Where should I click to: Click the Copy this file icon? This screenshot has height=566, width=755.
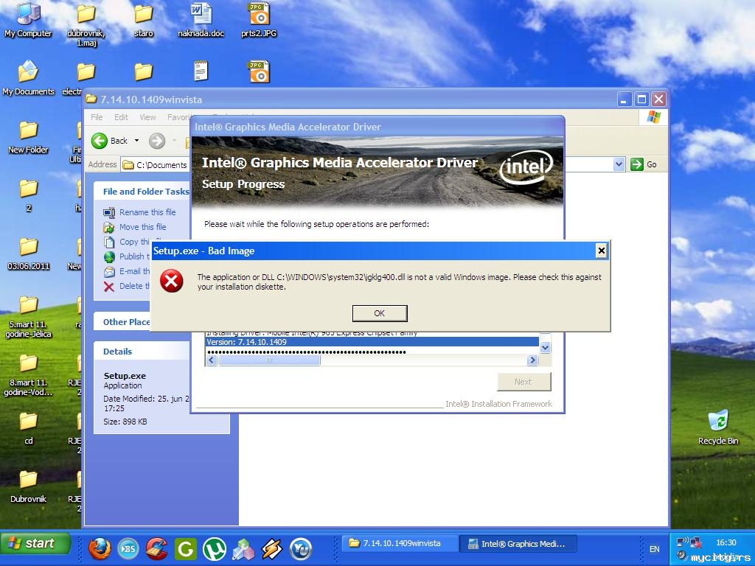coord(109,242)
